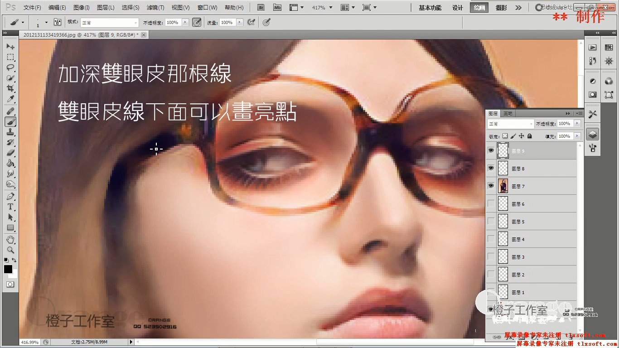Select the Rectangular Marquee tool
The height and width of the screenshot is (348, 619).
(10, 57)
